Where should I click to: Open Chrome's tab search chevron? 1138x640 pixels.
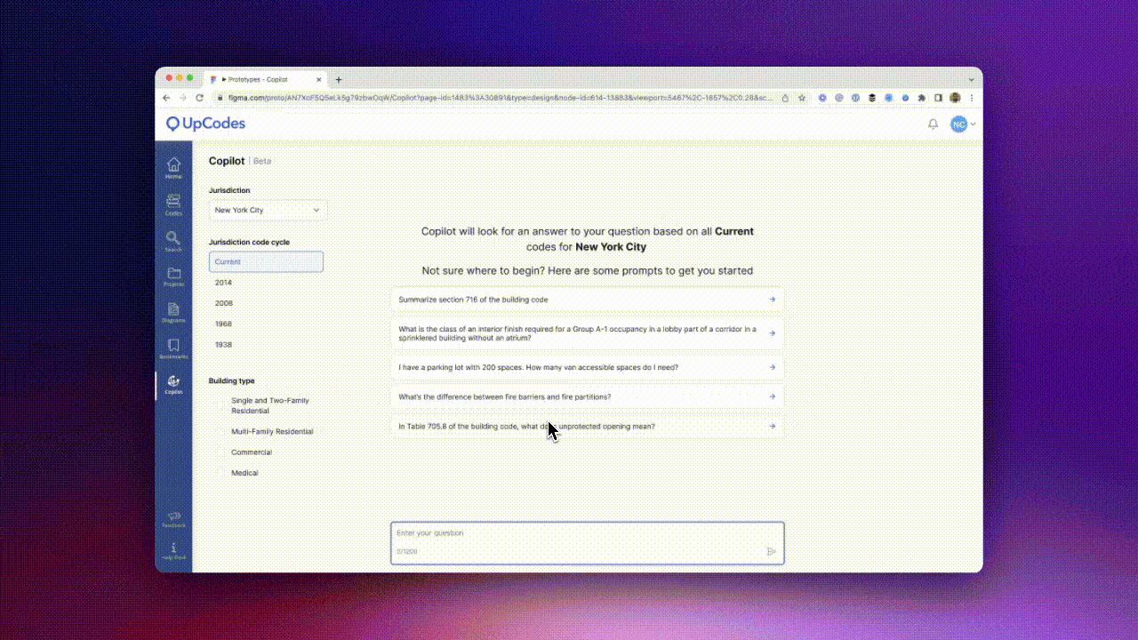(971, 80)
